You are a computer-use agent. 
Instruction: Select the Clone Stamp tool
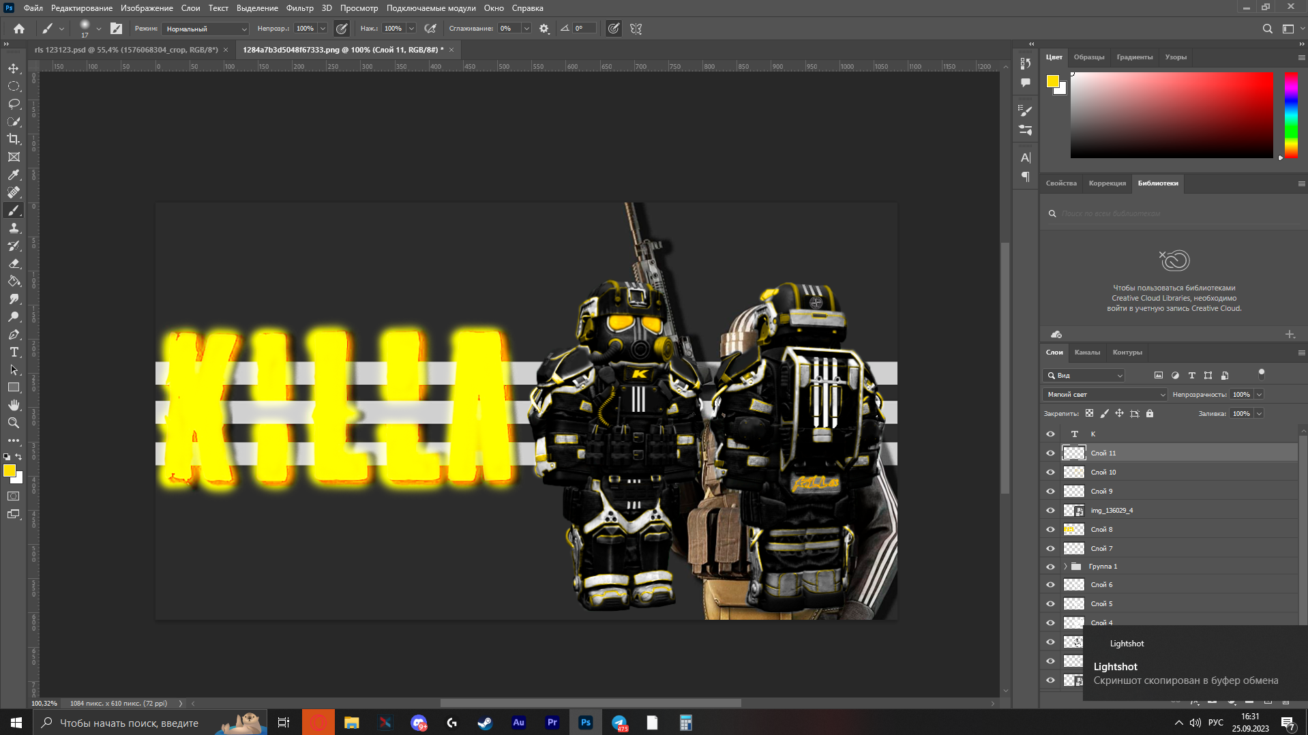tap(14, 228)
